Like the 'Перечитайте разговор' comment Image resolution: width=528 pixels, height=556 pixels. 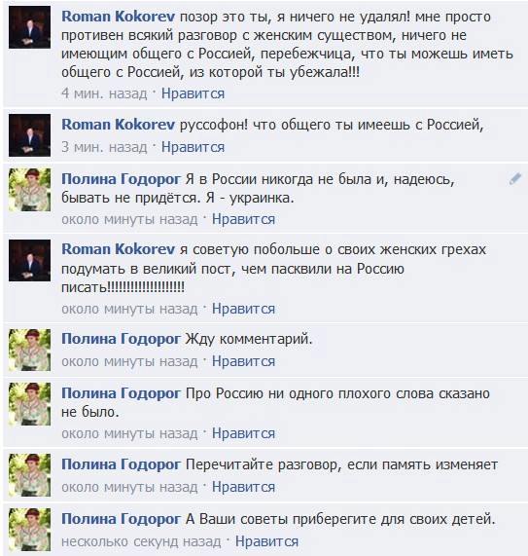click(x=244, y=487)
